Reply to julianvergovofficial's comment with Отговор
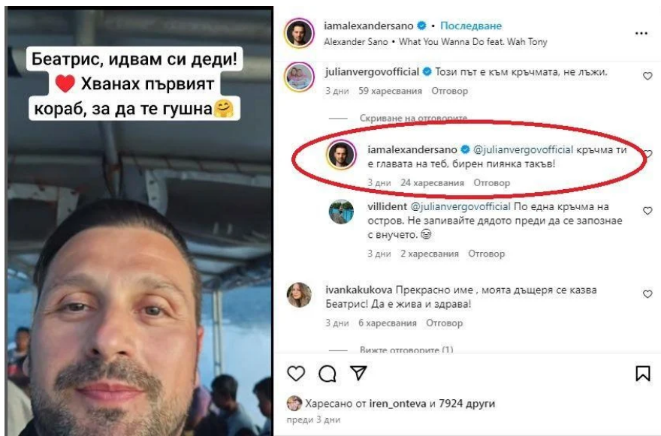Viewport: 661px width, 436px height. pyautogui.click(x=449, y=91)
